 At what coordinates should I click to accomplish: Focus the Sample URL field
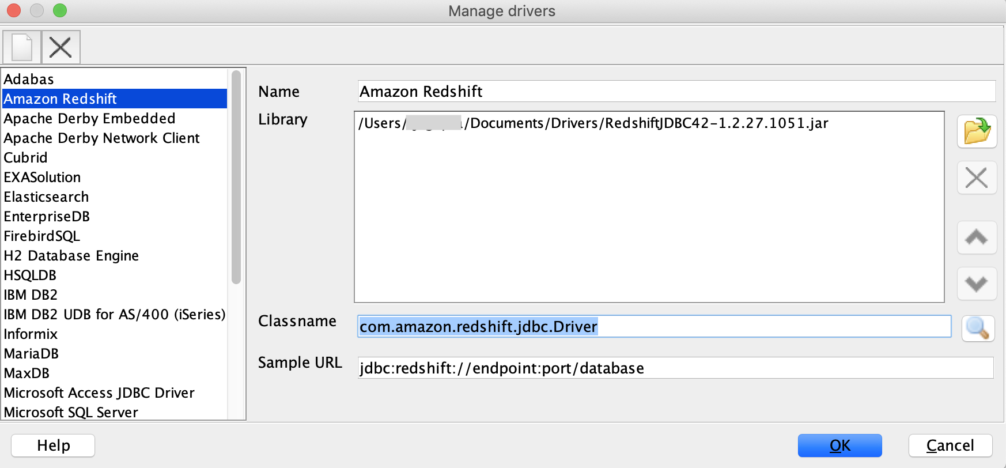click(x=675, y=368)
